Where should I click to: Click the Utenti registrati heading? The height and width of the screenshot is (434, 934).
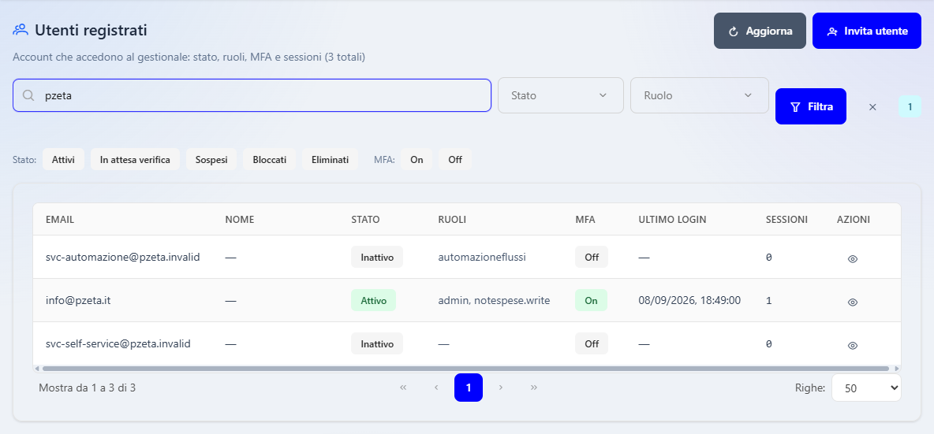click(x=92, y=30)
